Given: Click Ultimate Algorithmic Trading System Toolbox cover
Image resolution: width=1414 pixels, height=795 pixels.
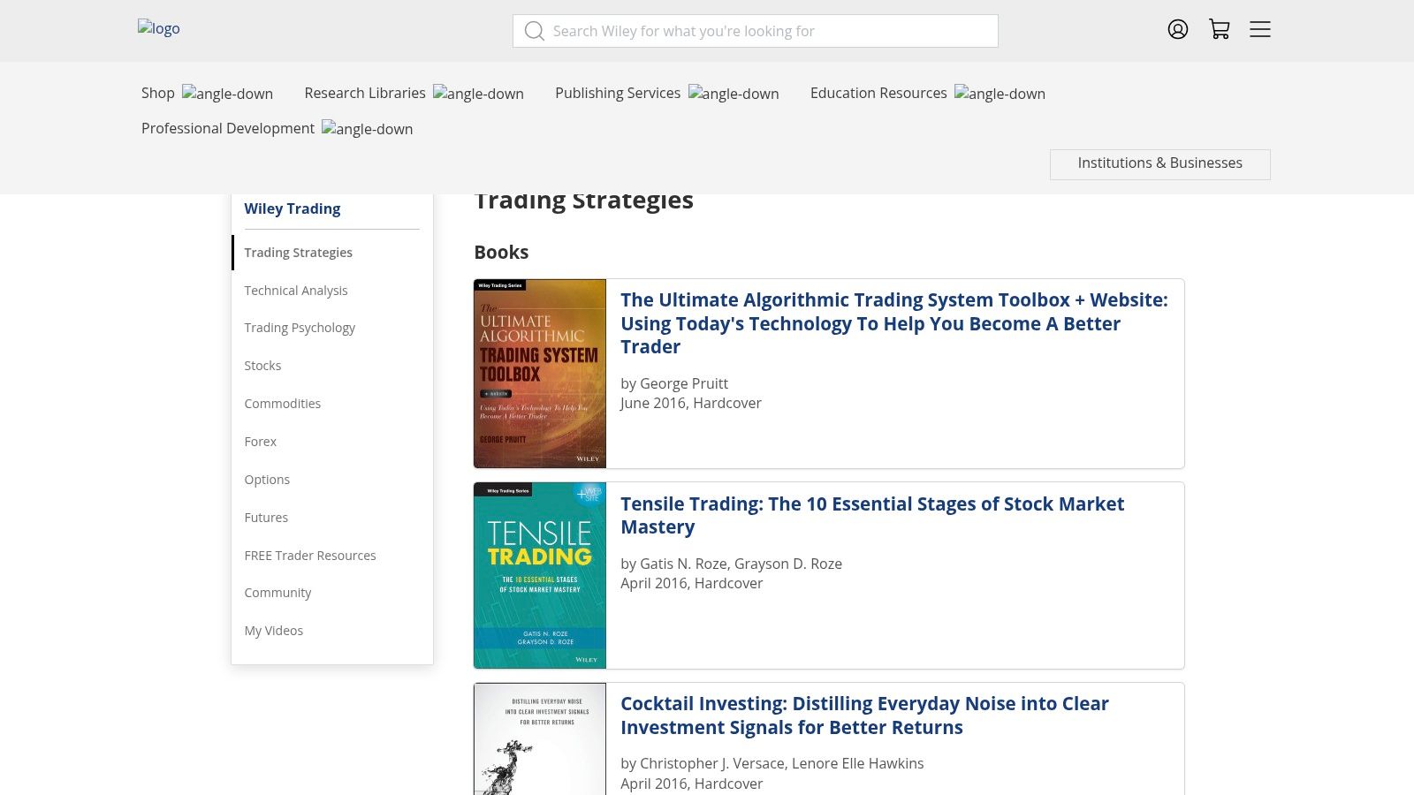Looking at the screenshot, I should pos(540,374).
